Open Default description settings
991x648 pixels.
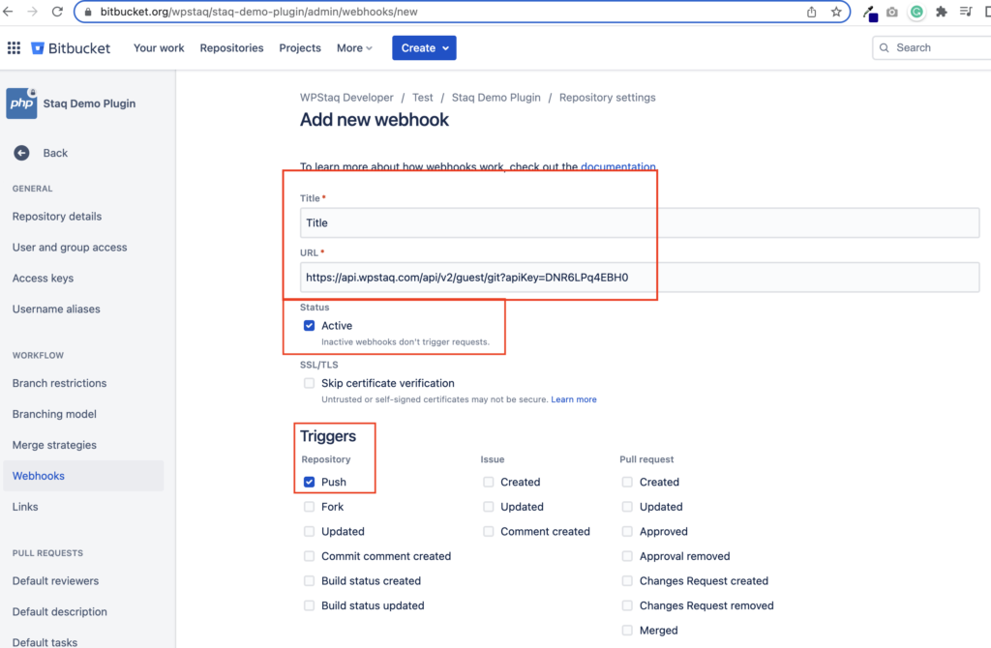(59, 611)
